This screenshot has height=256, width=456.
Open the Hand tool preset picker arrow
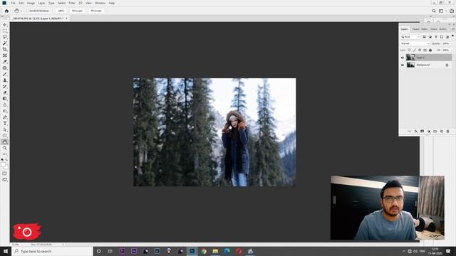(x=21, y=11)
